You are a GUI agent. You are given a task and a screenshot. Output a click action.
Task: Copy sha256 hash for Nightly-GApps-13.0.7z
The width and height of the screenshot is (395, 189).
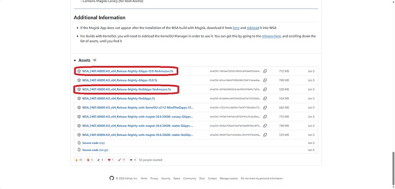tap(265, 81)
